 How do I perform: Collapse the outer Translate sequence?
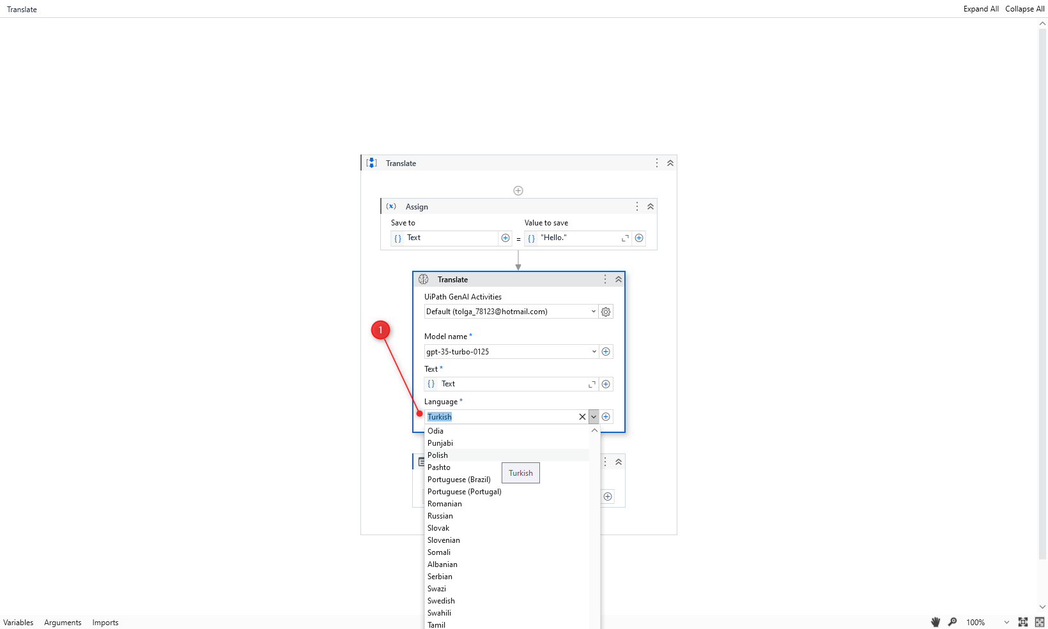[x=670, y=163]
